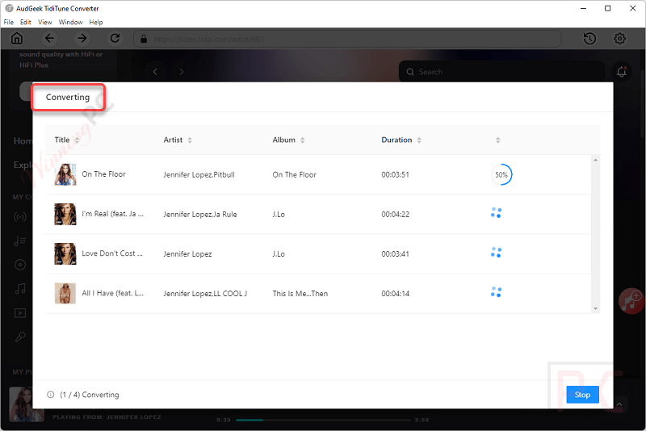Click the sidebar videos play icon

[19, 313]
